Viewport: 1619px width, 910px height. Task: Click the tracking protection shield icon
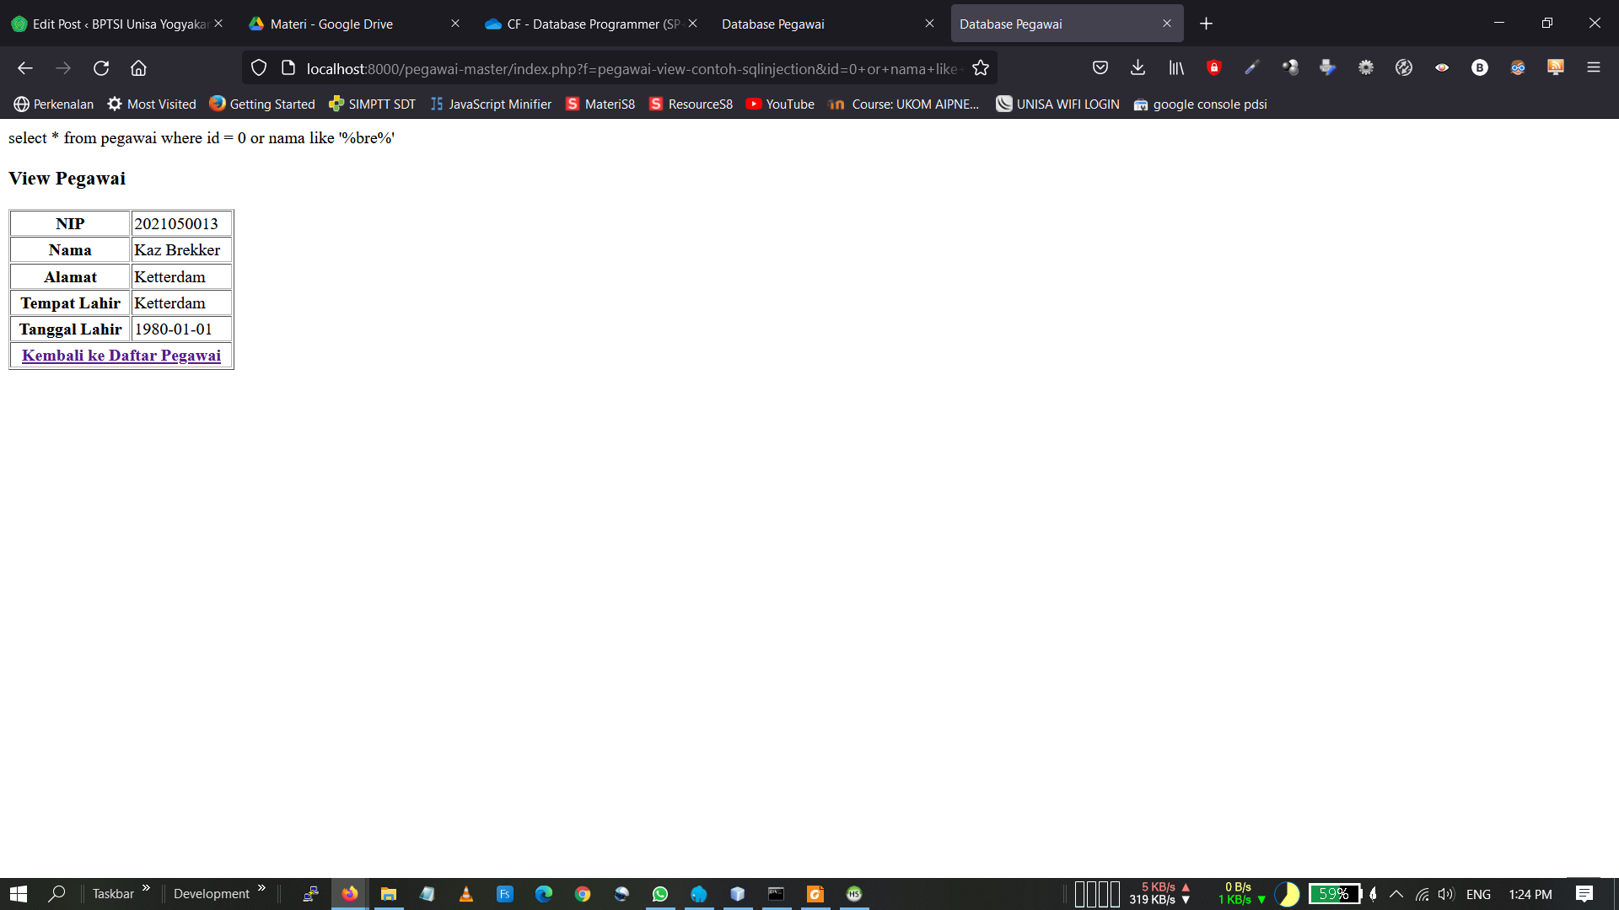tap(259, 68)
